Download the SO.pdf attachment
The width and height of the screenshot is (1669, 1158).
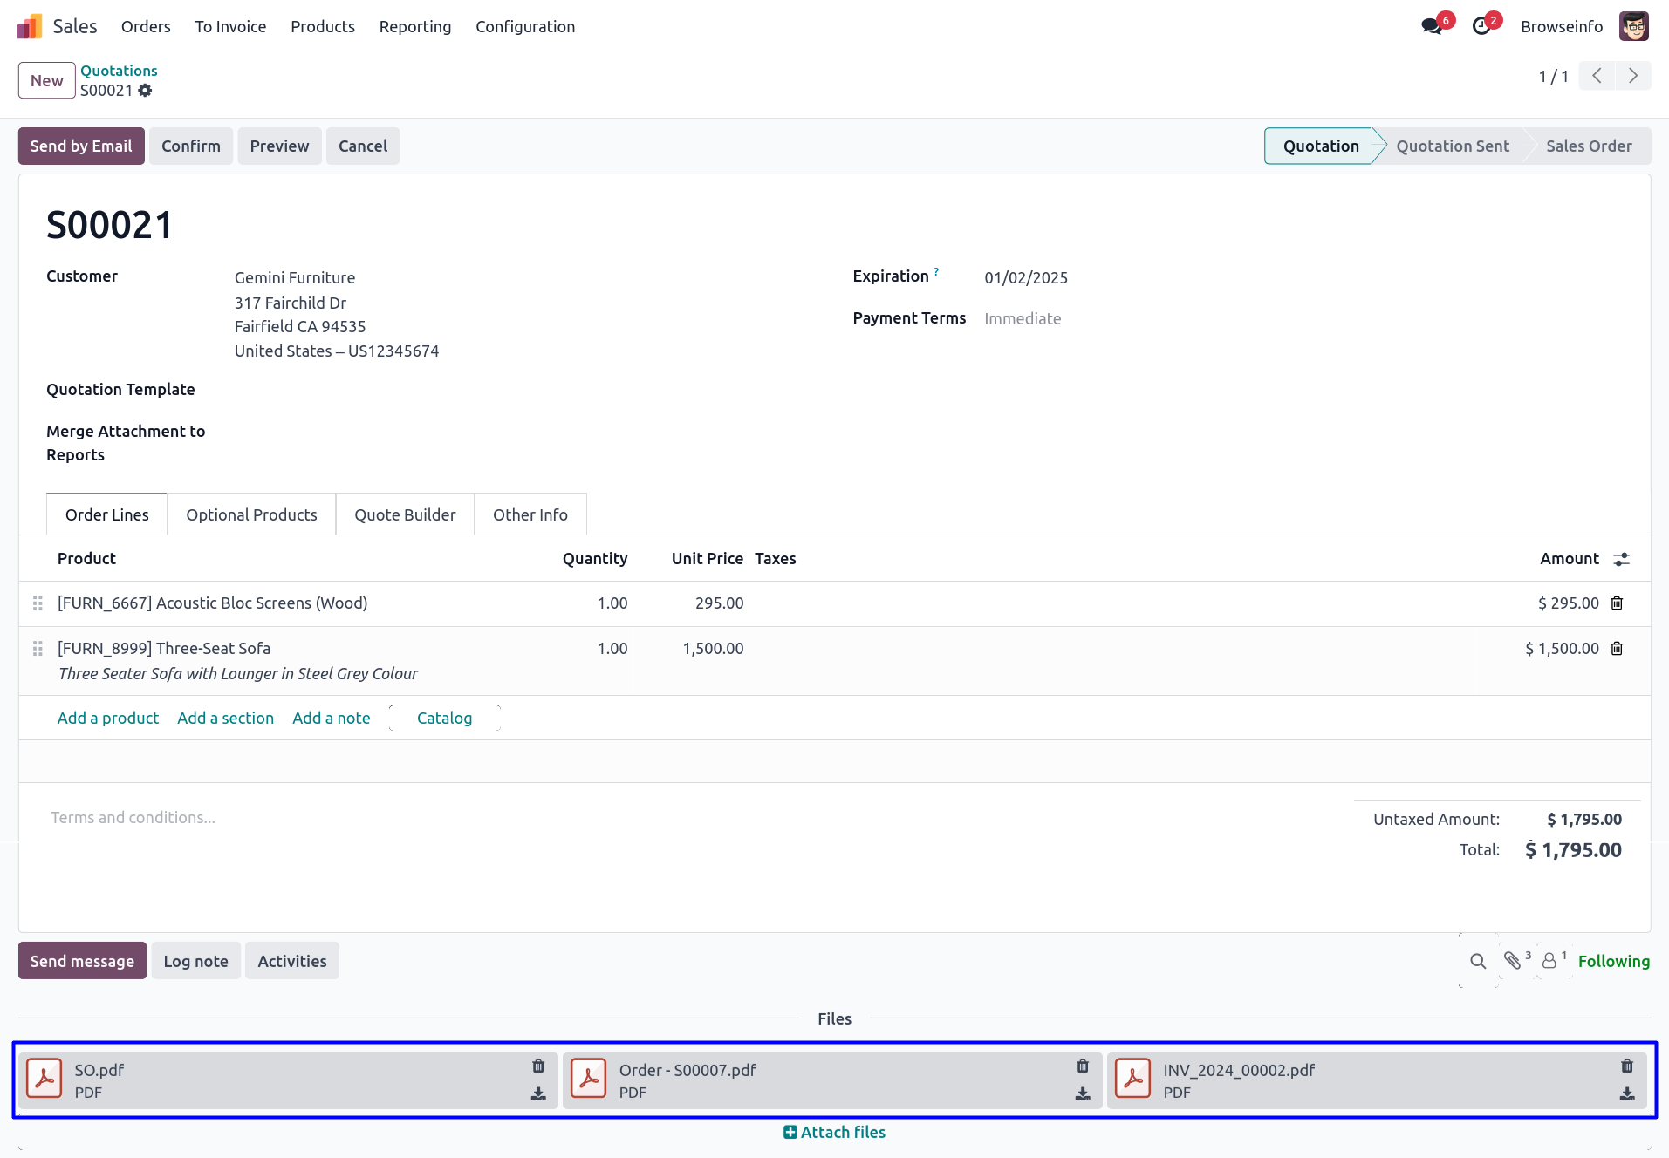[538, 1093]
